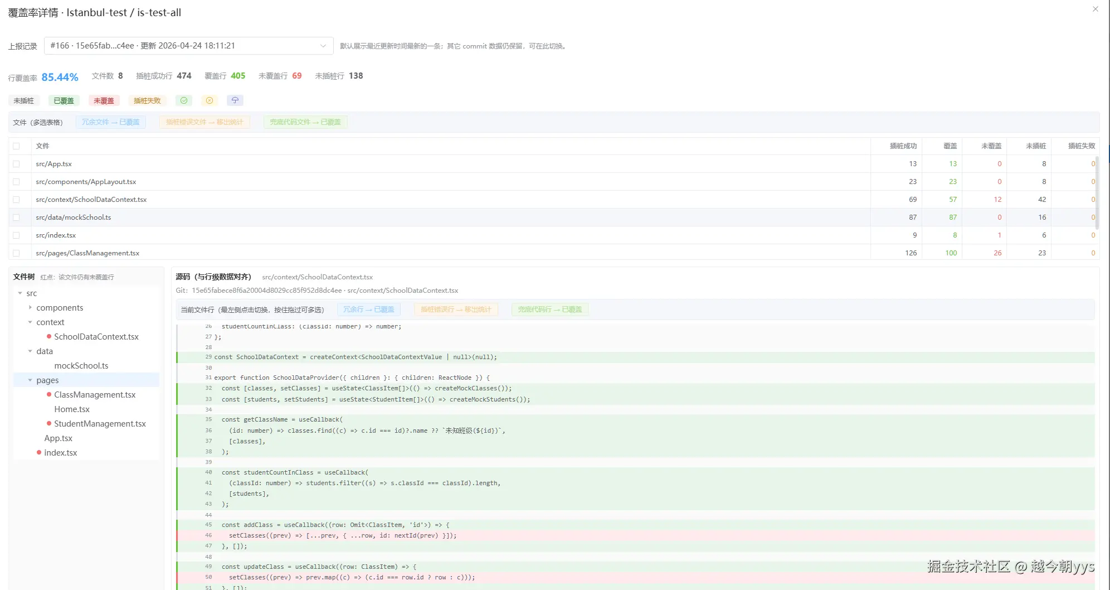Check the src/index.tsx row checkbox
1110x590 pixels.
(16, 235)
